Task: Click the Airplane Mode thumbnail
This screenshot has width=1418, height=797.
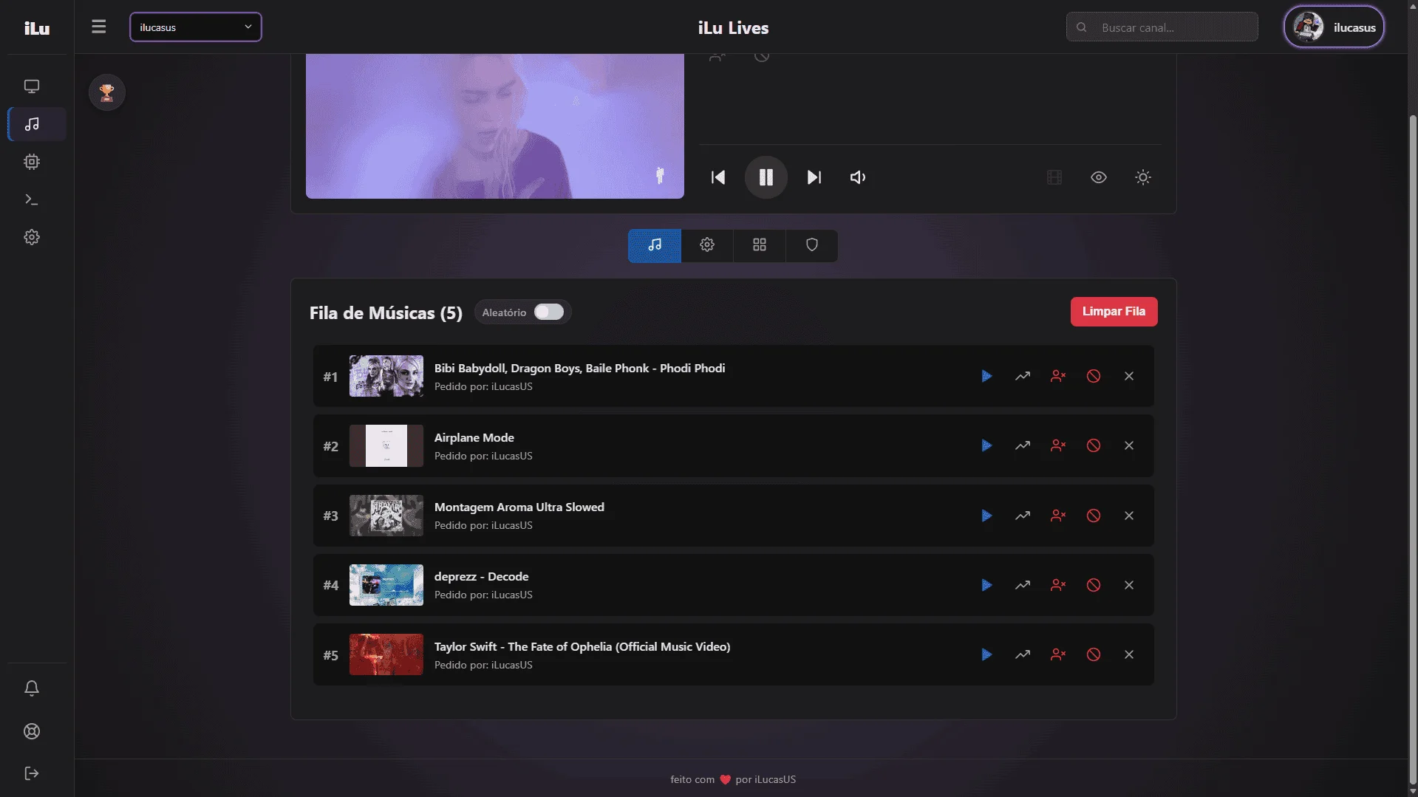Action: click(x=386, y=445)
